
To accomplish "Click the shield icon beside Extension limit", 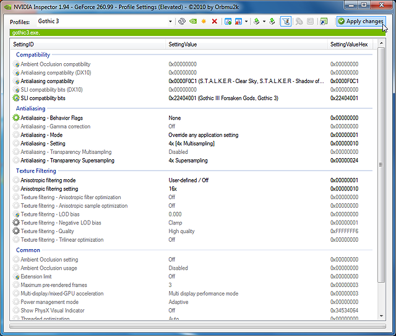I will pos(16,276).
